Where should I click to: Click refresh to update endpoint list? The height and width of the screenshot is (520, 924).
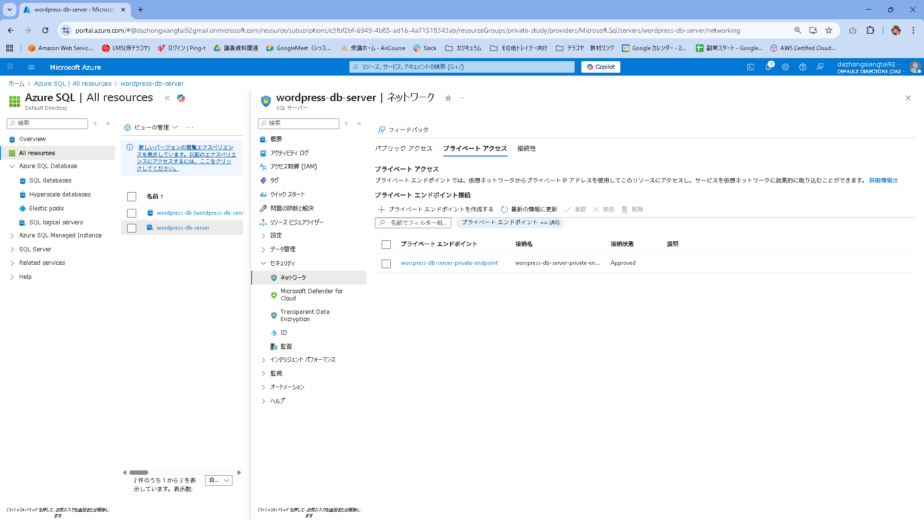click(529, 209)
